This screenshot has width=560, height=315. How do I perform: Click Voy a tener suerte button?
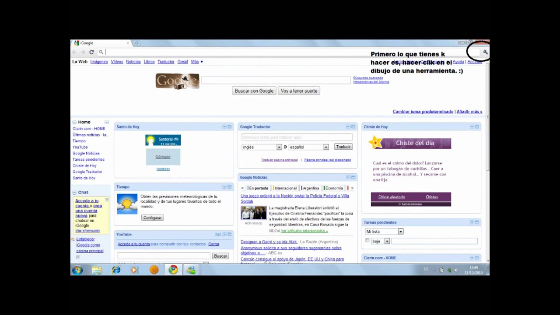coord(299,91)
